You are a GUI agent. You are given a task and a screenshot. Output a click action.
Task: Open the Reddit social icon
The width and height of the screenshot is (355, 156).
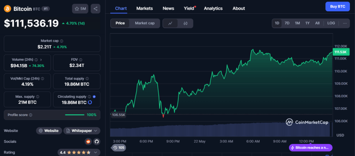(x=88, y=141)
